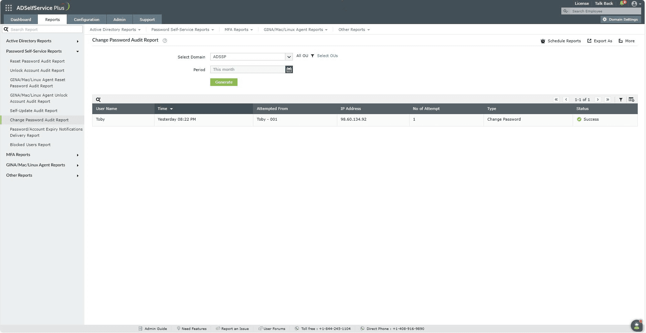This screenshot has width=646, height=333.
Task: Click the notification bell in the top bar
Action: tap(622, 3)
